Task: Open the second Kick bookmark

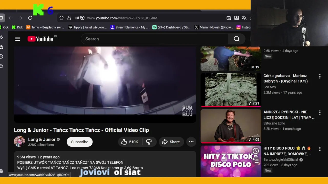Action: pyautogui.click(x=17, y=27)
